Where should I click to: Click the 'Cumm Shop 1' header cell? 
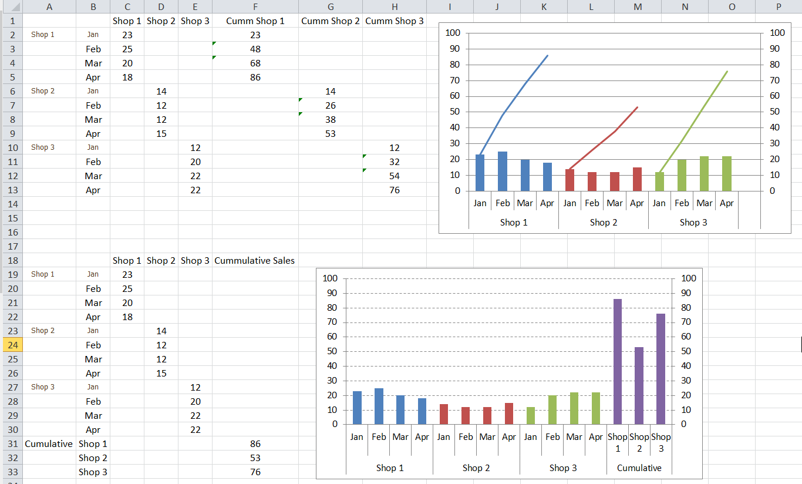point(255,21)
